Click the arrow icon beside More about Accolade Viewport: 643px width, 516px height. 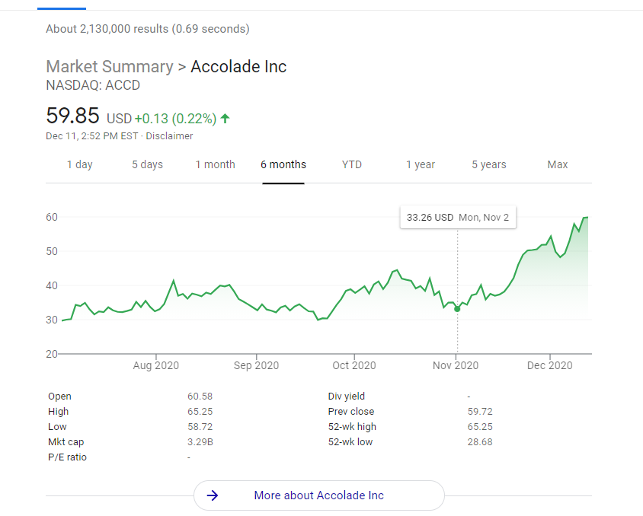(x=213, y=495)
